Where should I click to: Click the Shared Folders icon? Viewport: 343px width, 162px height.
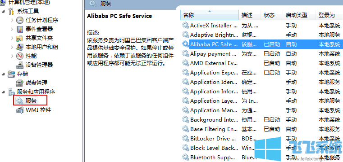(20, 38)
